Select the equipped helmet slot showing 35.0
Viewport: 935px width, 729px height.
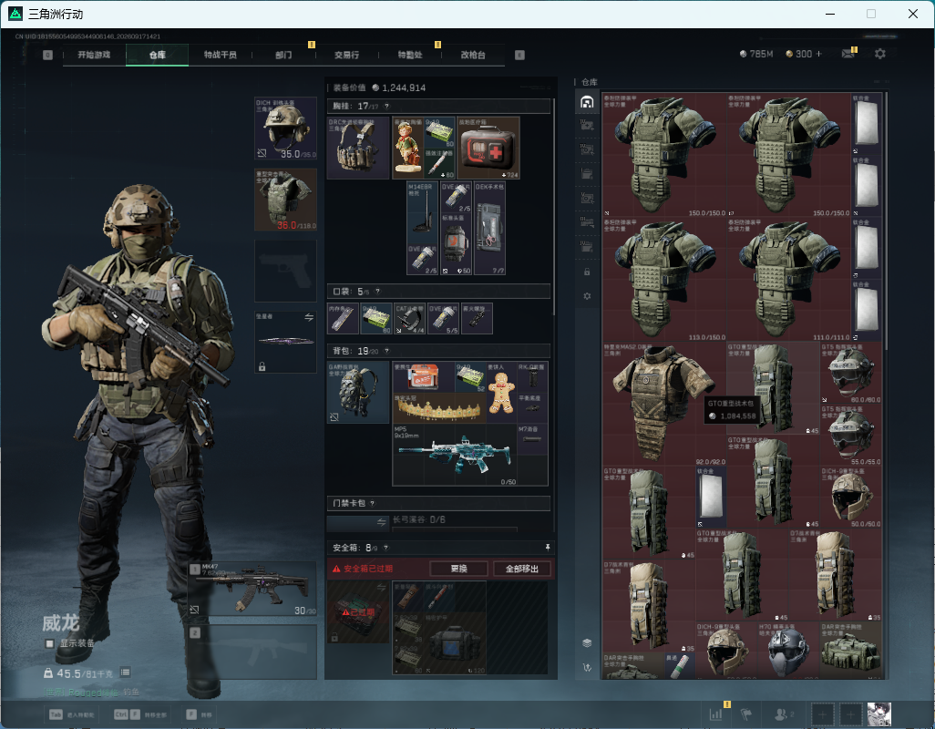[285, 128]
